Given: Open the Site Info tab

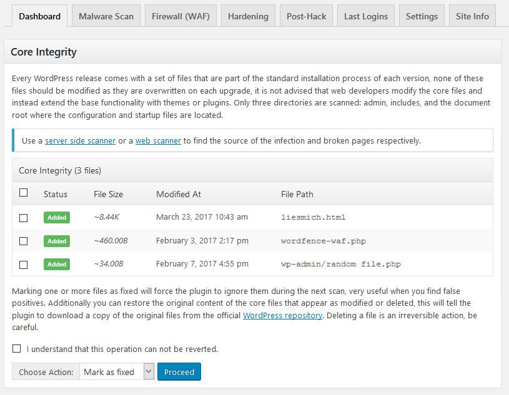Looking at the screenshot, I should click(x=472, y=16).
